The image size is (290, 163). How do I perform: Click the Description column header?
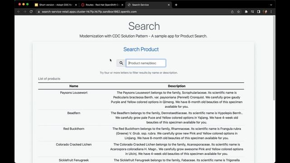177,86
